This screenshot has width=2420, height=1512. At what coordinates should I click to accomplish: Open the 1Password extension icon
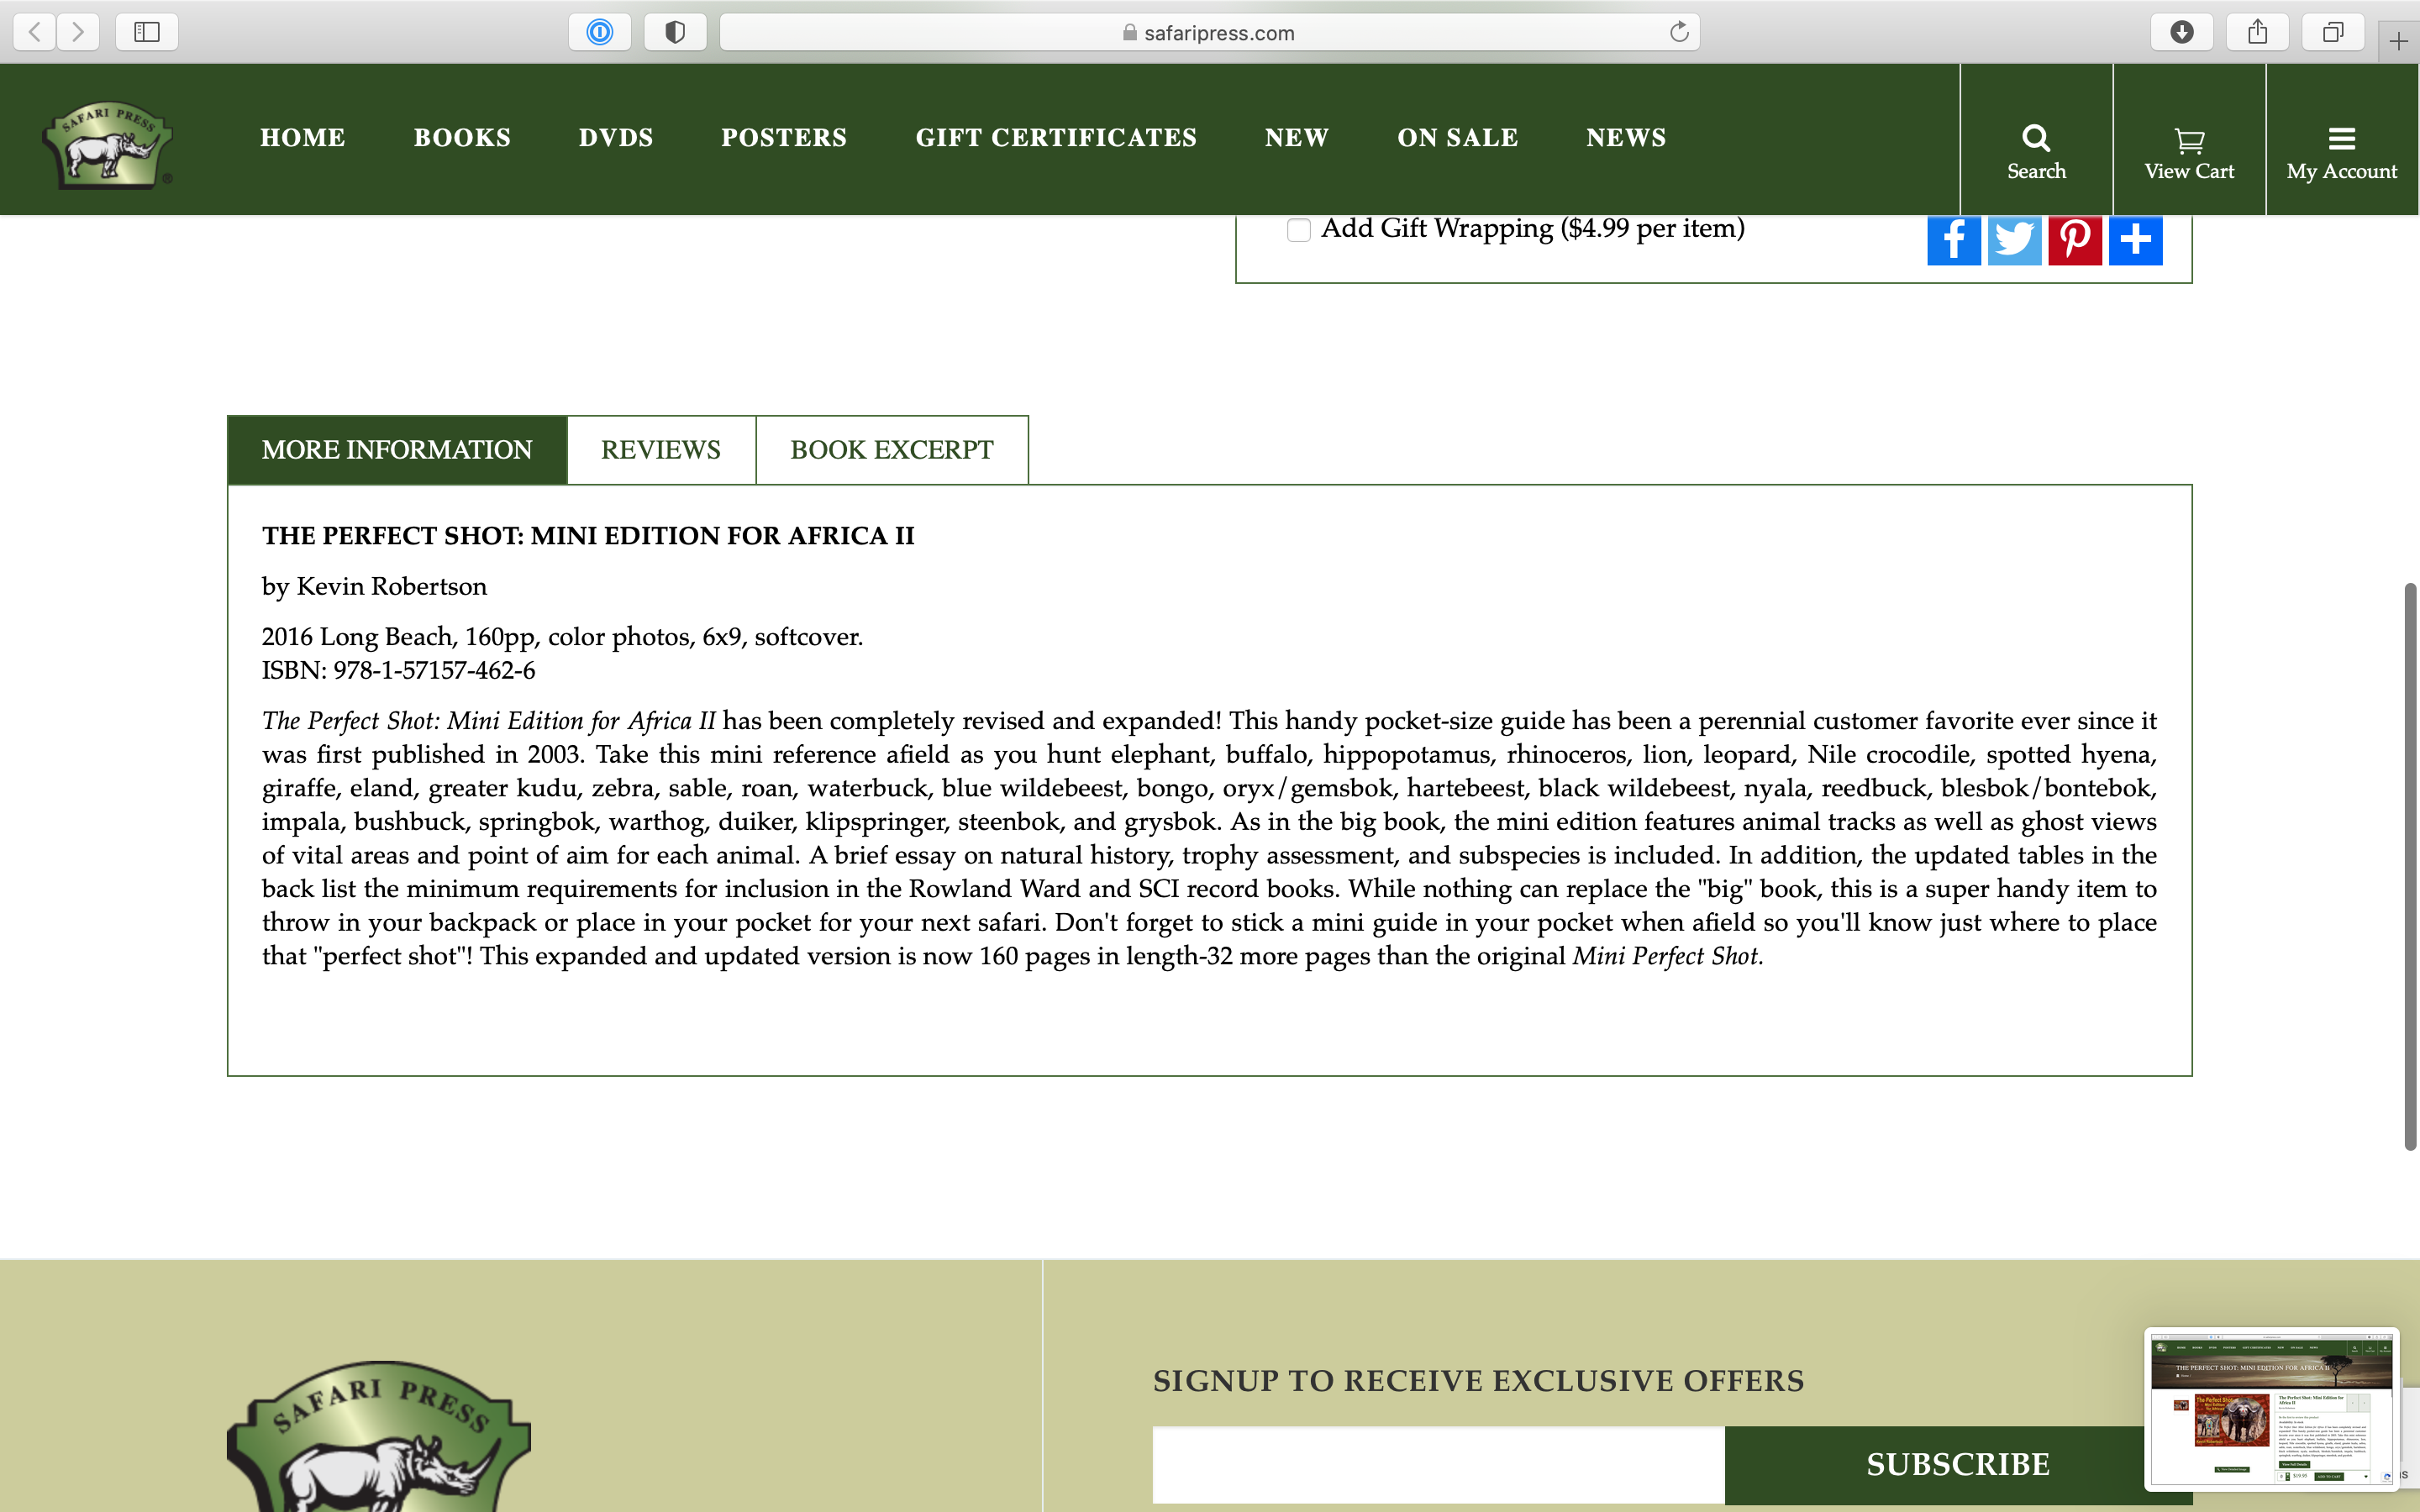(600, 32)
